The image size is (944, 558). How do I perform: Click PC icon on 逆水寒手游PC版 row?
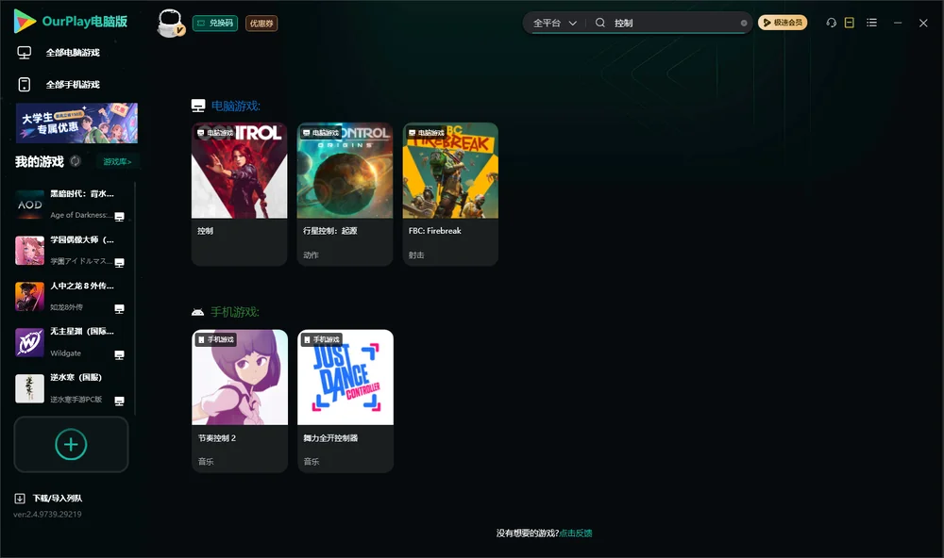point(119,402)
